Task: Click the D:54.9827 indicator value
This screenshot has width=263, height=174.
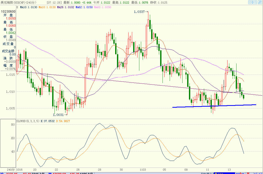Action: [x=63, y=121]
